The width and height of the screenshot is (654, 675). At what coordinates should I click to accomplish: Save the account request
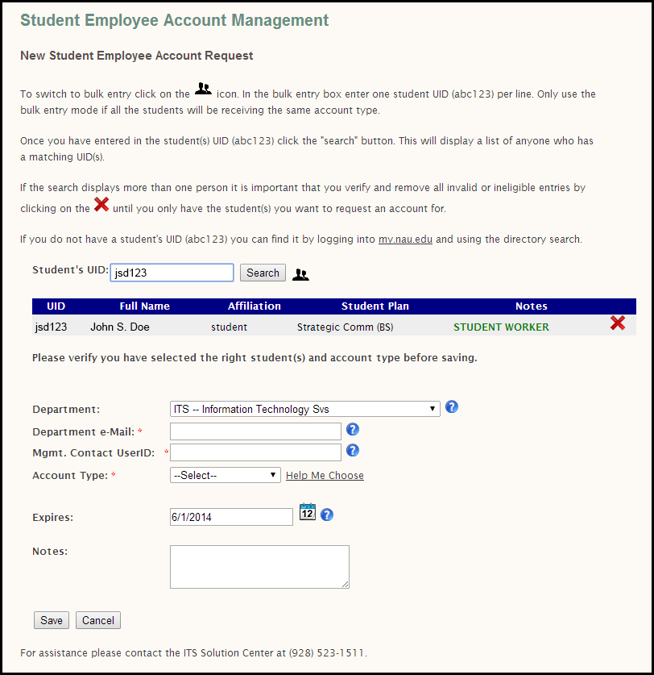(52, 620)
